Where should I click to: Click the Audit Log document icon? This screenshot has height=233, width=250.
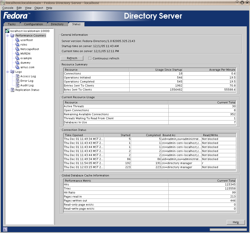tap(17, 85)
